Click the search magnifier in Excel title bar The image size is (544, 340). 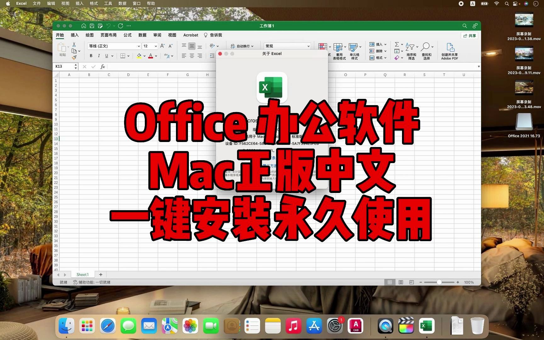pyautogui.click(x=465, y=26)
